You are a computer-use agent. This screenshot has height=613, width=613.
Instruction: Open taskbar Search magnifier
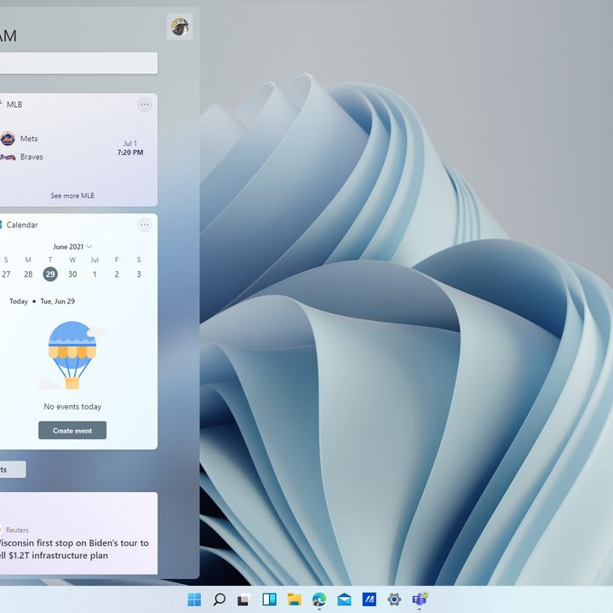[219, 599]
